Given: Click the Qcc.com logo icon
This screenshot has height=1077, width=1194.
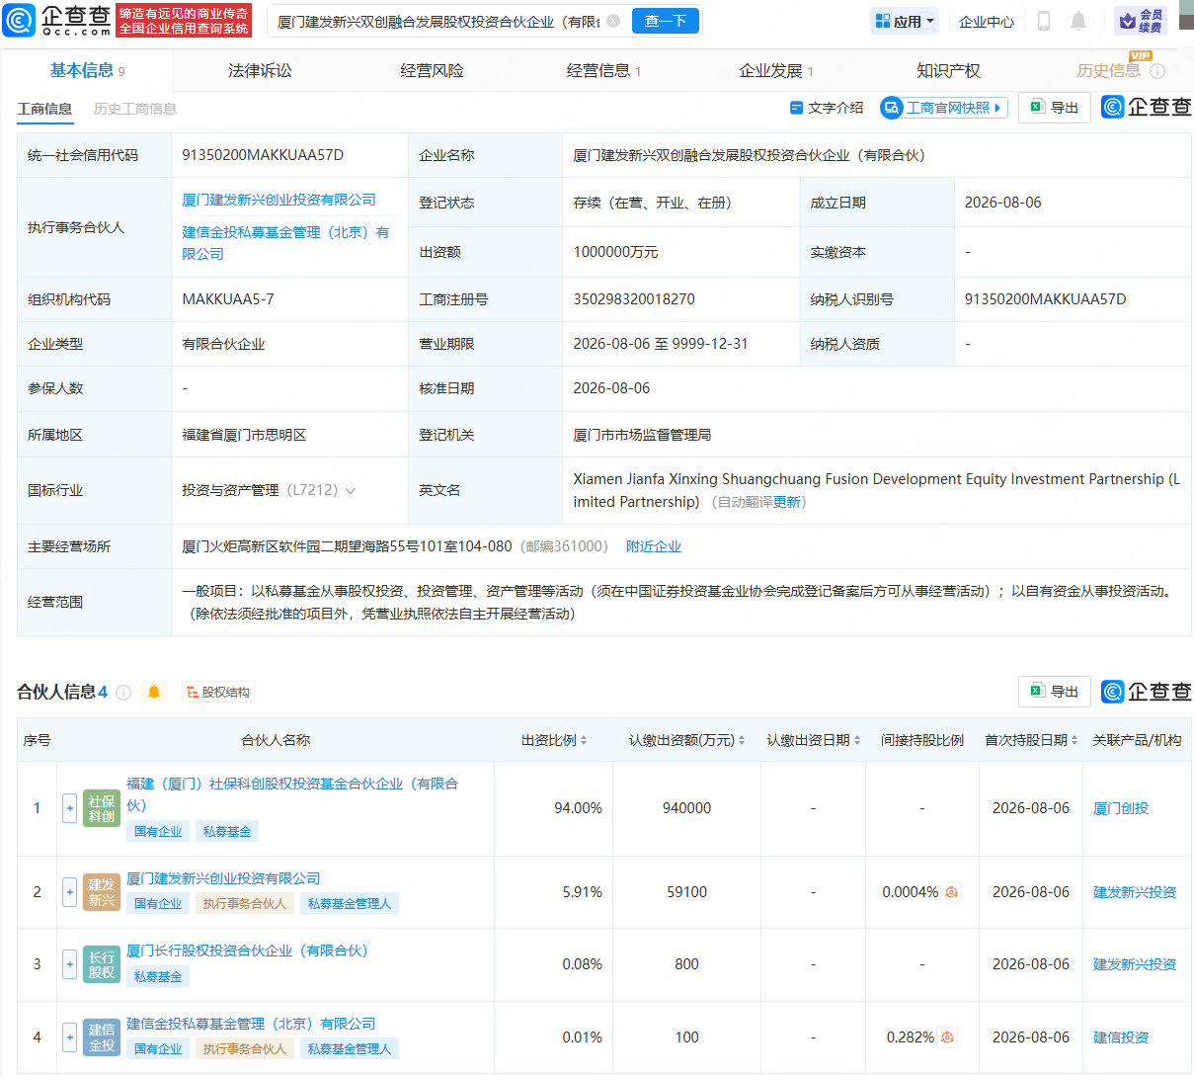Looking at the screenshot, I should pyautogui.click(x=19, y=20).
